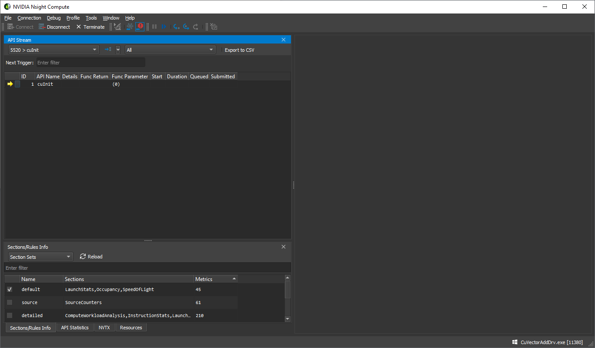
Task: Toggle the Break on API Error icon
Action: 140,27
